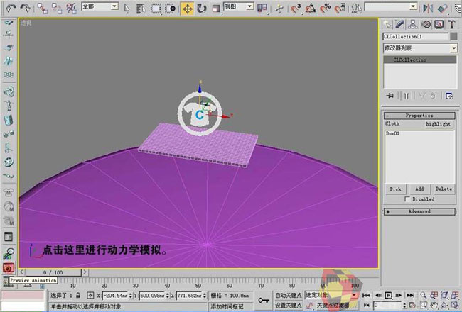
Task: Click the Edit Named Selection Sets icon
Action: (x=357, y=9)
